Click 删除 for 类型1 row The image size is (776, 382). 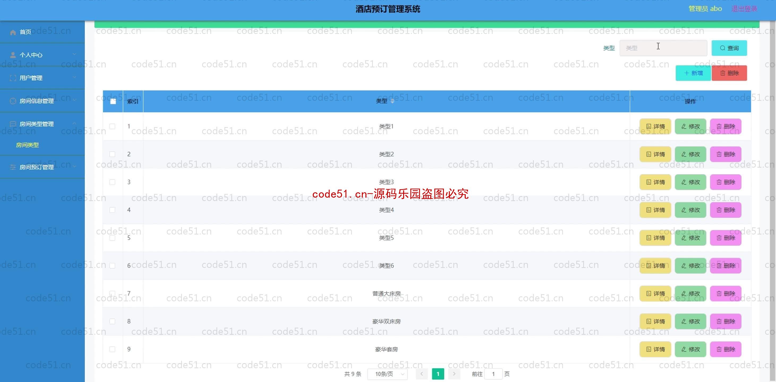click(726, 127)
